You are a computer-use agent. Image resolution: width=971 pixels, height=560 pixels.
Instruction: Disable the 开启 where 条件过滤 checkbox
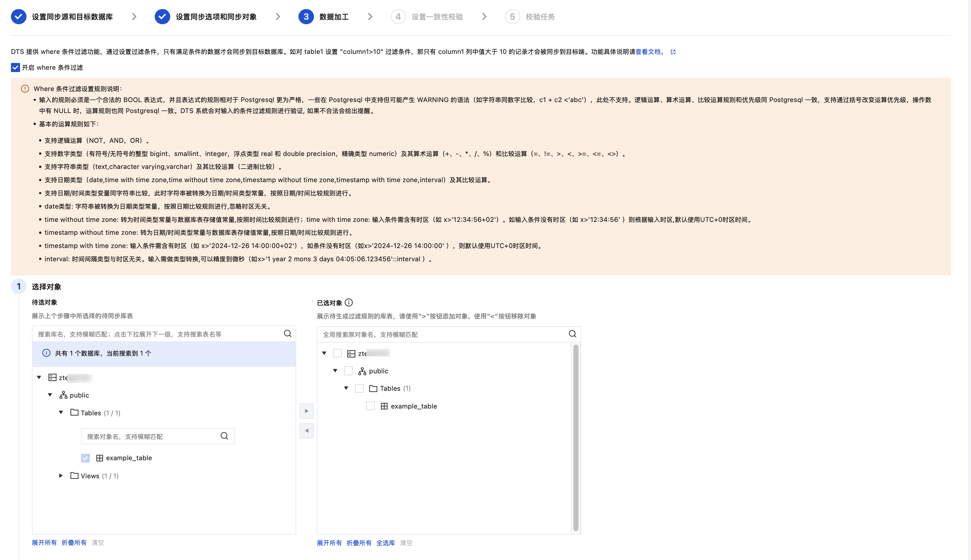(x=16, y=68)
